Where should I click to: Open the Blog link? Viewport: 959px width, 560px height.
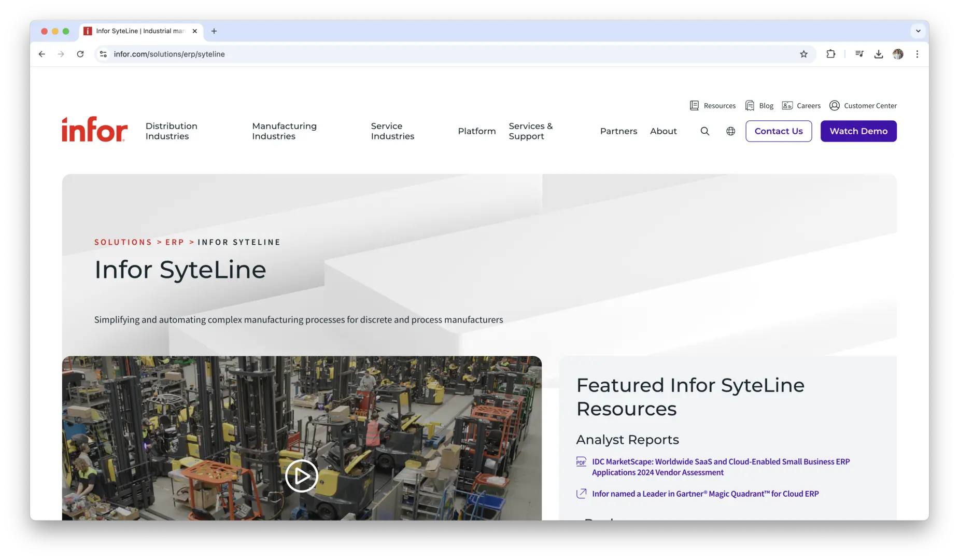click(766, 106)
